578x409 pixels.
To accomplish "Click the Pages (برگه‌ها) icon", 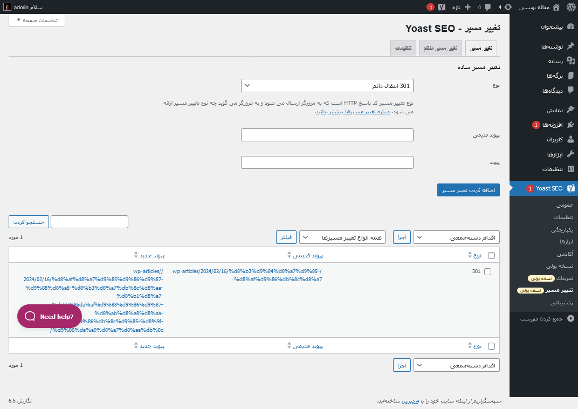I will pyautogui.click(x=570, y=76).
